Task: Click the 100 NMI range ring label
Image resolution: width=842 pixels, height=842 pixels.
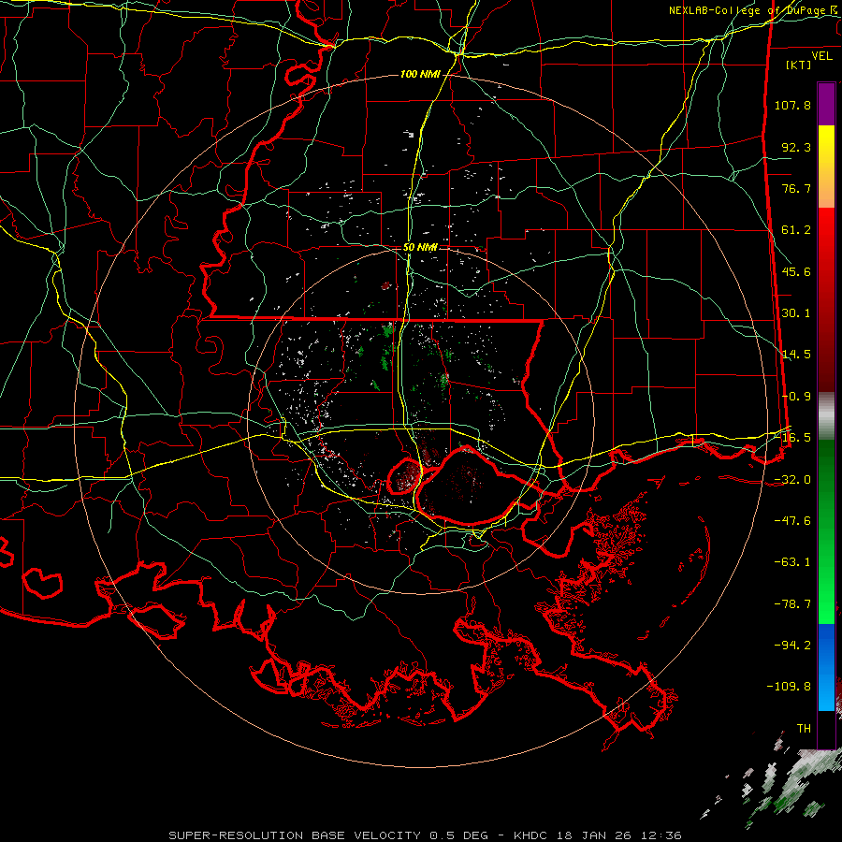Action: 420,74
